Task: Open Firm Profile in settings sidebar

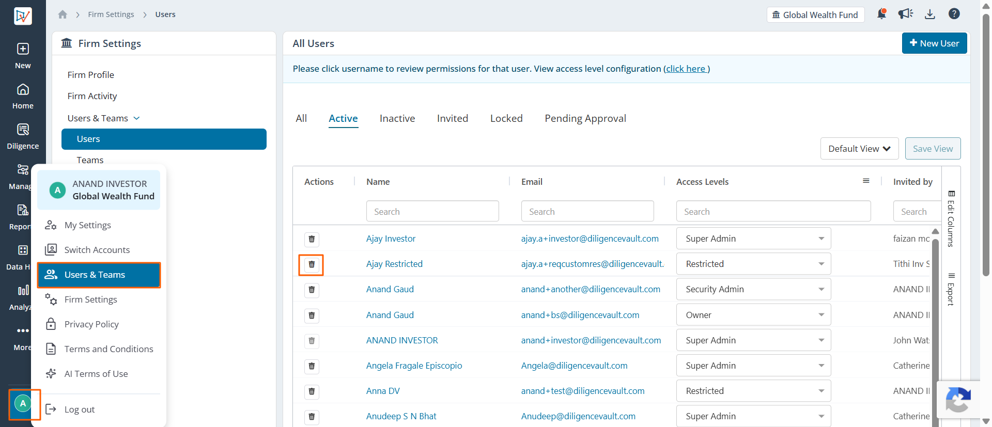Action: (91, 75)
